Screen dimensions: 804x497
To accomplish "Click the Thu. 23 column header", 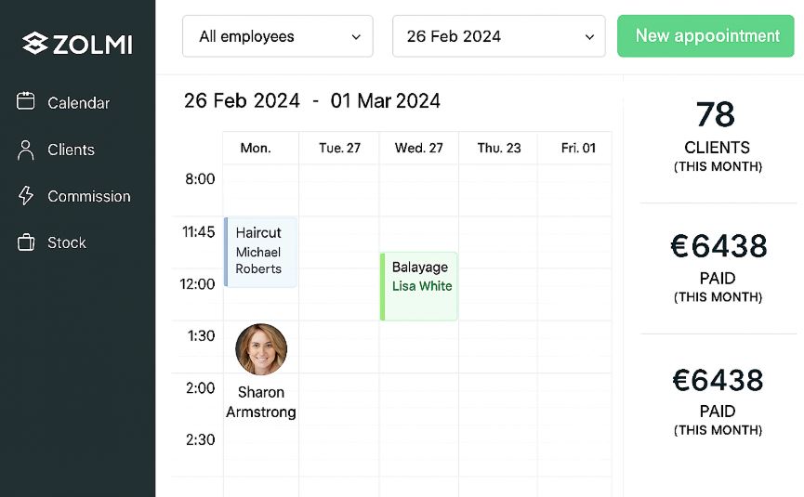I will pos(499,148).
